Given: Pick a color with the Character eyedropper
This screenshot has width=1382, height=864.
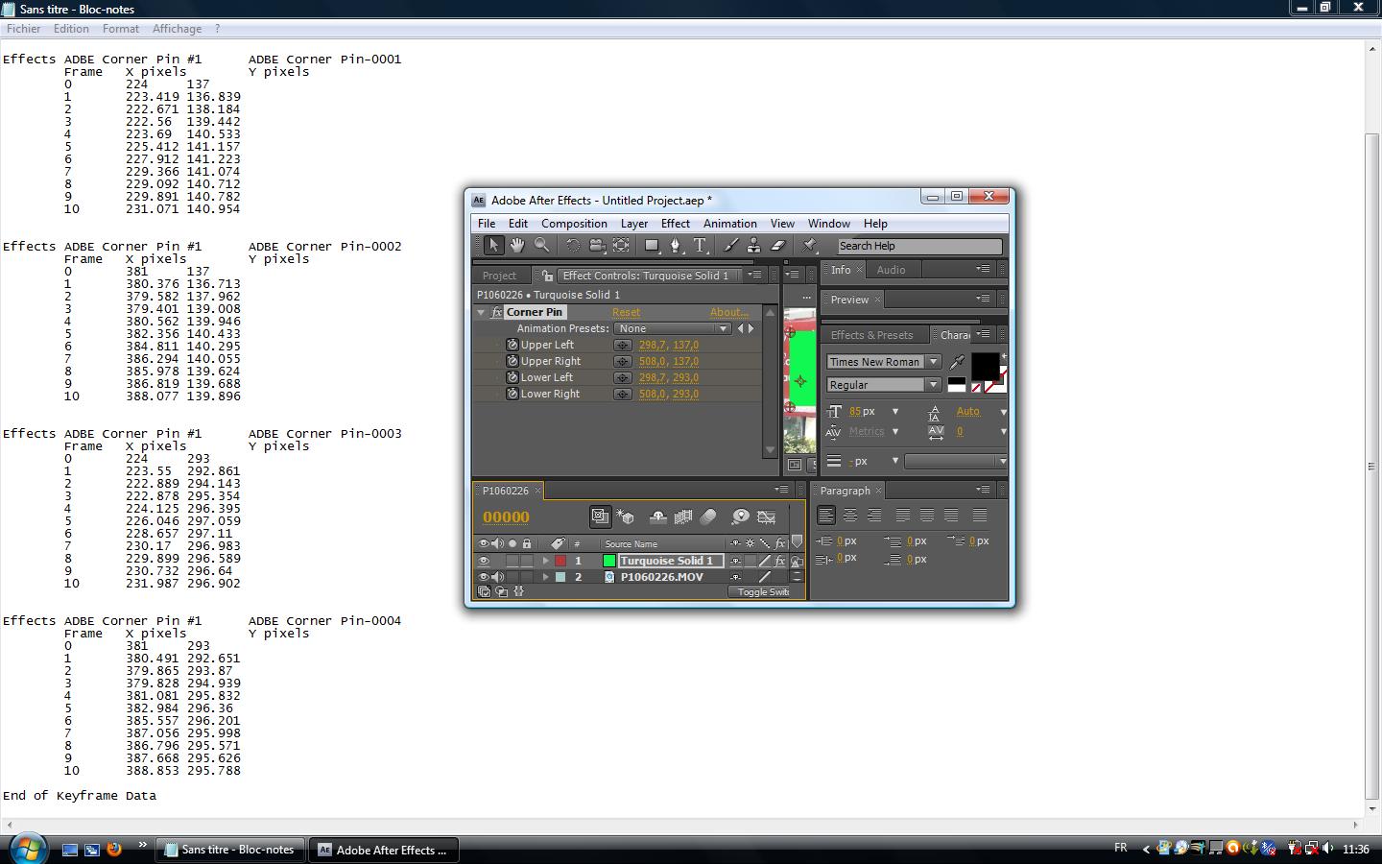Looking at the screenshot, I should [x=957, y=362].
